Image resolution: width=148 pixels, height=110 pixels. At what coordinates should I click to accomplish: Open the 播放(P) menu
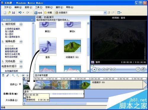(x=59, y=7)
